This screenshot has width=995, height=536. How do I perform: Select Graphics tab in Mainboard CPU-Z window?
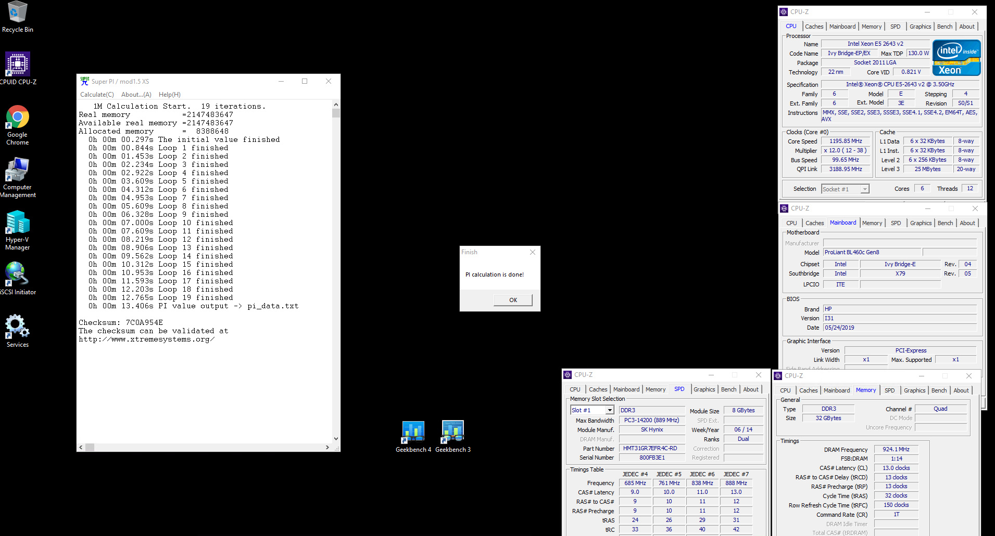click(x=921, y=223)
